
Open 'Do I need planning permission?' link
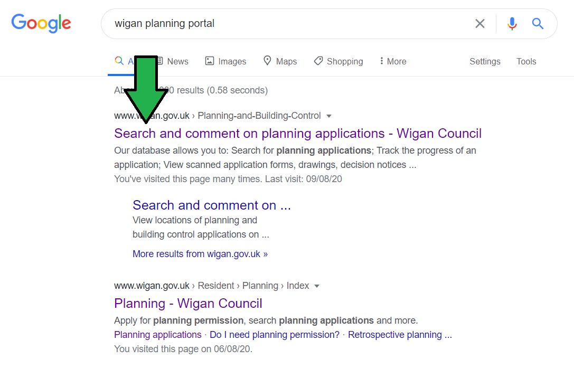pos(274,335)
